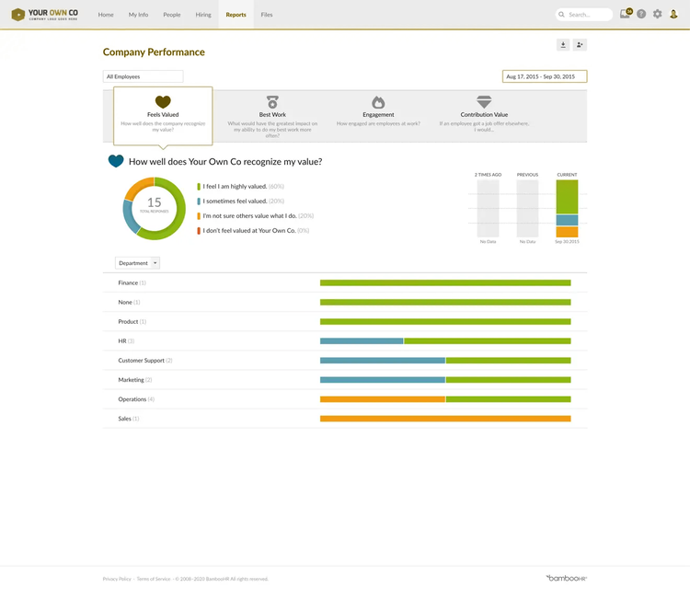Open the All Employees filter dropdown
Screen dimensions: 690x599
tap(143, 76)
